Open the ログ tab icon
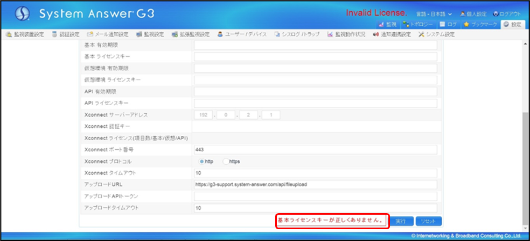 [442, 25]
